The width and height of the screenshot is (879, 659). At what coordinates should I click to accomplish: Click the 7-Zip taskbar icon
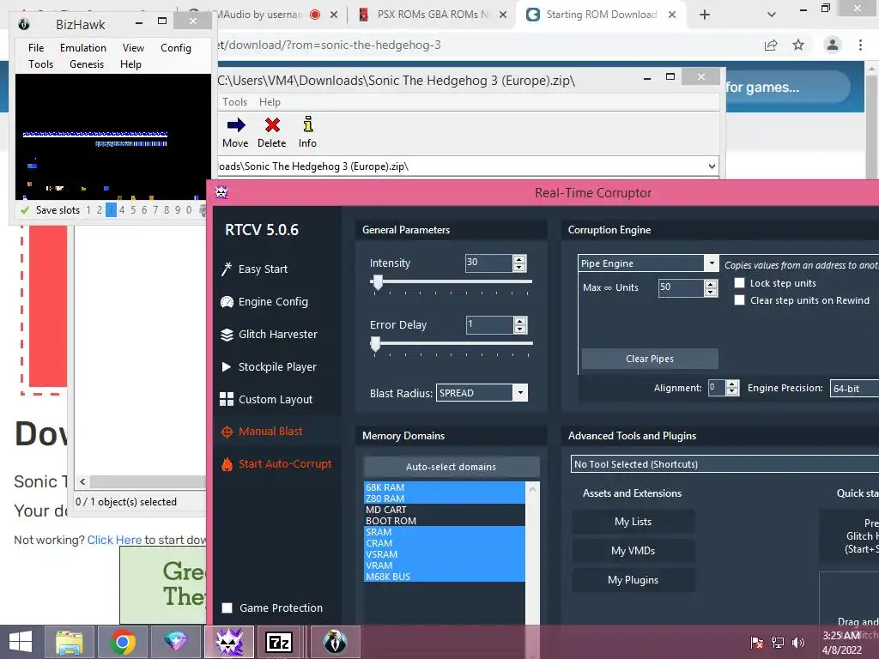tap(279, 642)
